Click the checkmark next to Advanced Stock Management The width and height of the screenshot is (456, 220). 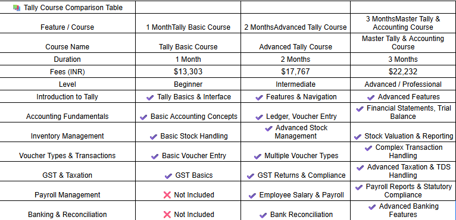[x=268, y=128]
